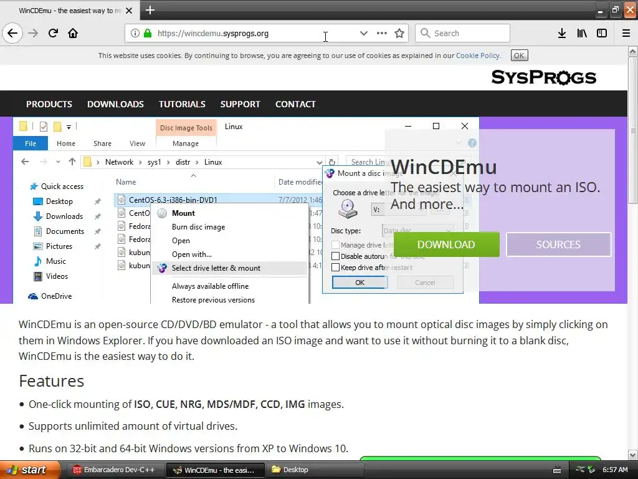The width and height of the screenshot is (638, 479).
Task: Show site information icon in address bar
Action: pos(135,34)
